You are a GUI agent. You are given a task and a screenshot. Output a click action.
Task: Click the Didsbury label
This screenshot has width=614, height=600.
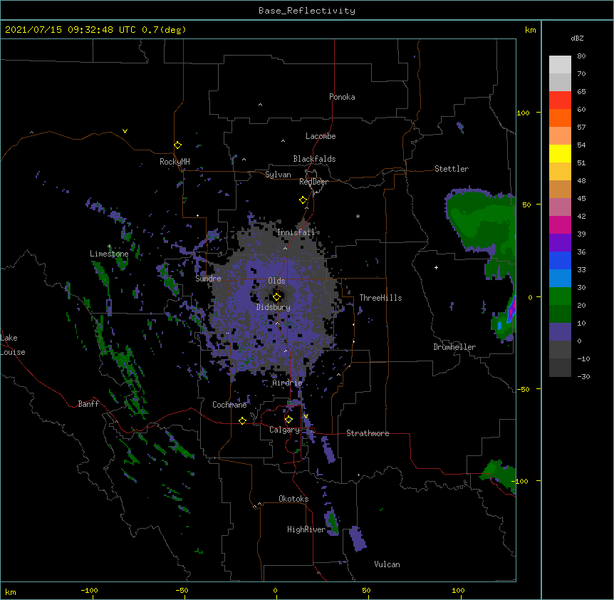(274, 307)
